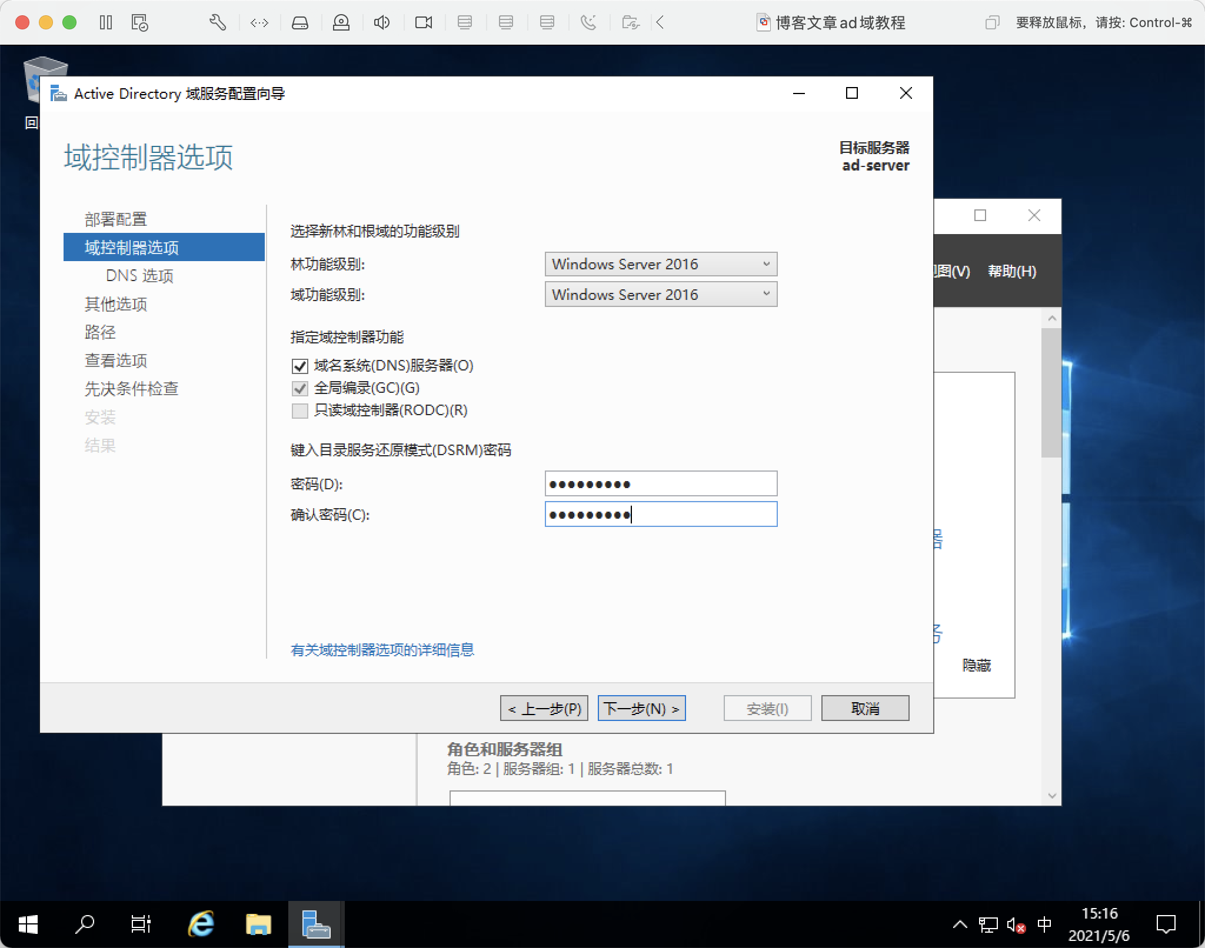The width and height of the screenshot is (1205, 948).
Task: Open File Explorer from taskbar
Action: coord(258,924)
